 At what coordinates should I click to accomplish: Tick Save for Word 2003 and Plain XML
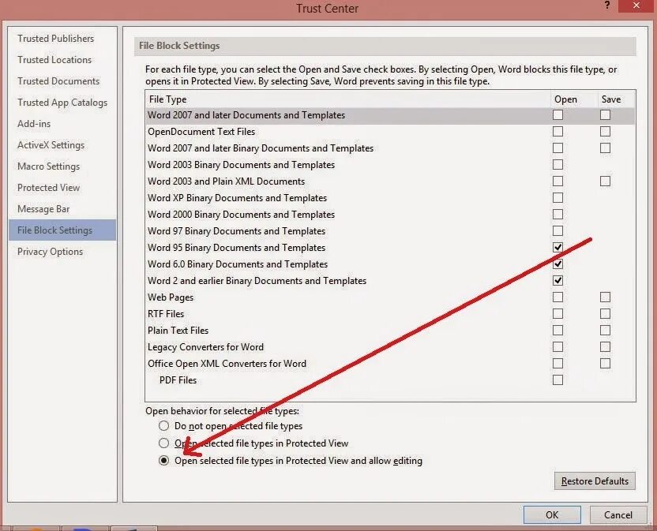605,181
